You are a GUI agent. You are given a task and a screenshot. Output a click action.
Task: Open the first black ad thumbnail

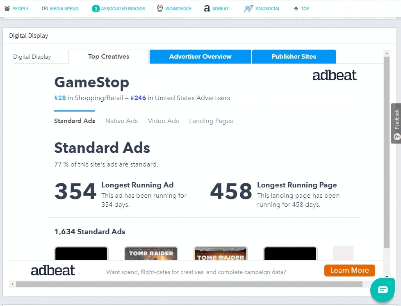click(x=81, y=253)
